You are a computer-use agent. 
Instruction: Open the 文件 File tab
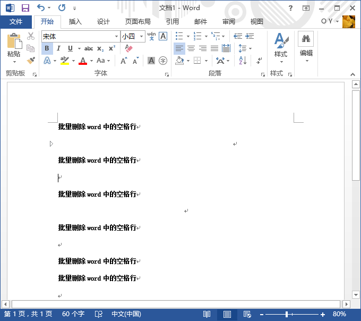point(16,22)
